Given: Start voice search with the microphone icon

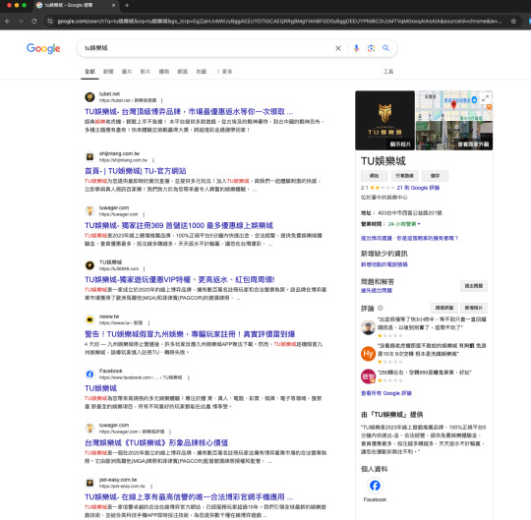Looking at the screenshot, I should click(x=356, y=48).
